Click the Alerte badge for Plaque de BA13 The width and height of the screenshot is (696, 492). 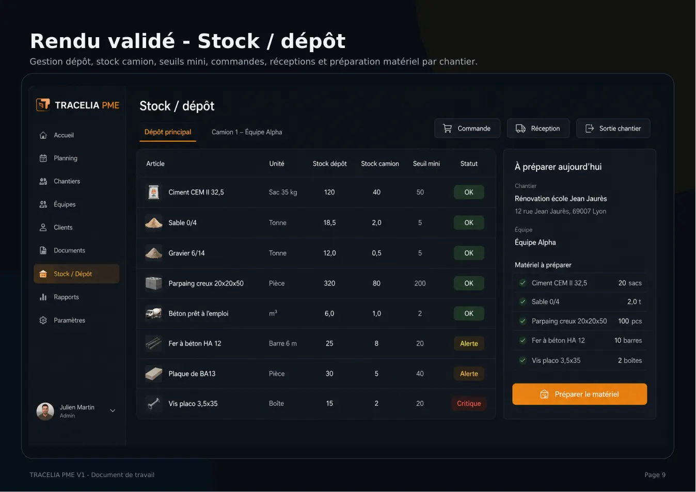[x=469, y=374]
